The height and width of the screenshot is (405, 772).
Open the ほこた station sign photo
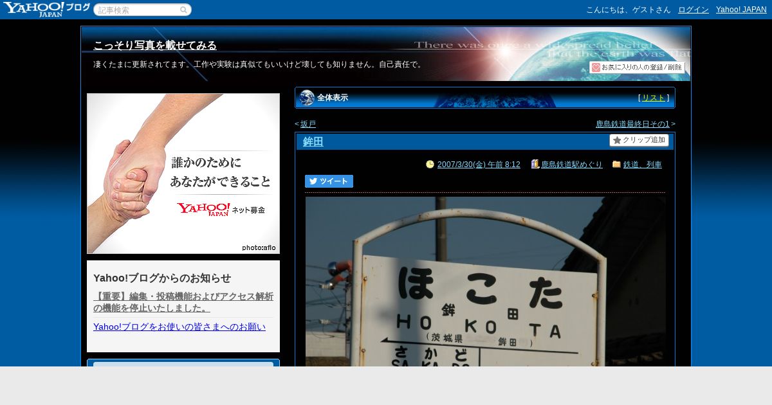click(486, 282)
